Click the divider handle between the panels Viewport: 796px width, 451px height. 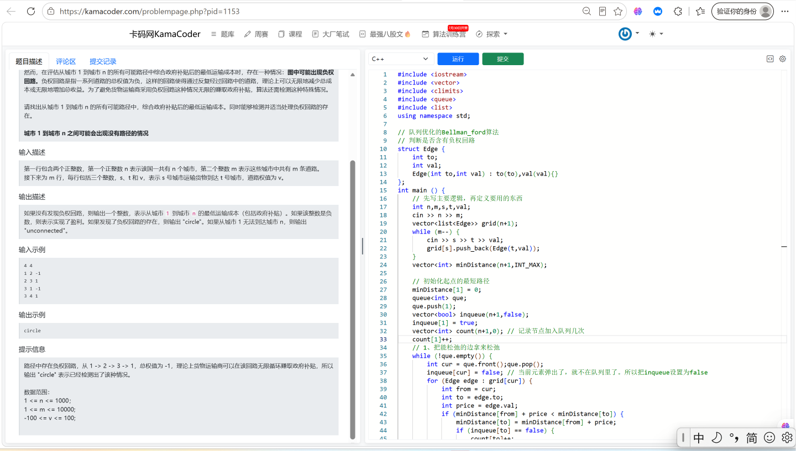point(363,246)
